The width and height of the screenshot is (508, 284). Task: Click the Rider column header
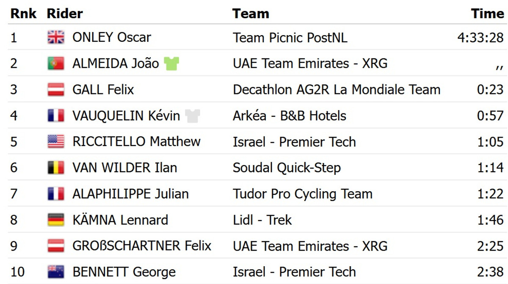[x=65, y=14]
